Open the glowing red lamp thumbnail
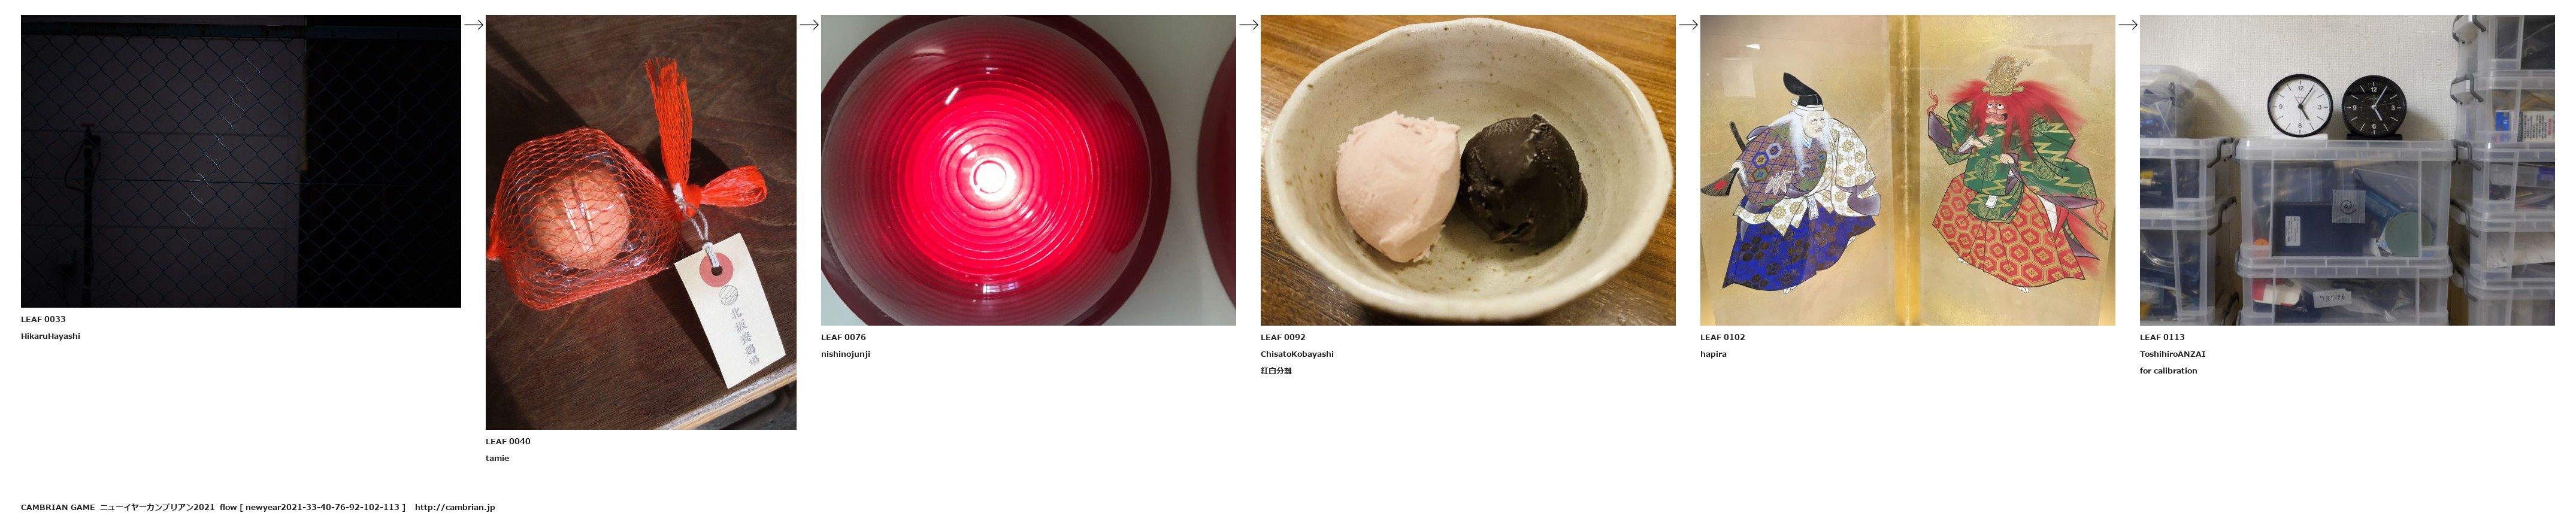Viewport: 2576px width, 522px height. point(1028,170)
